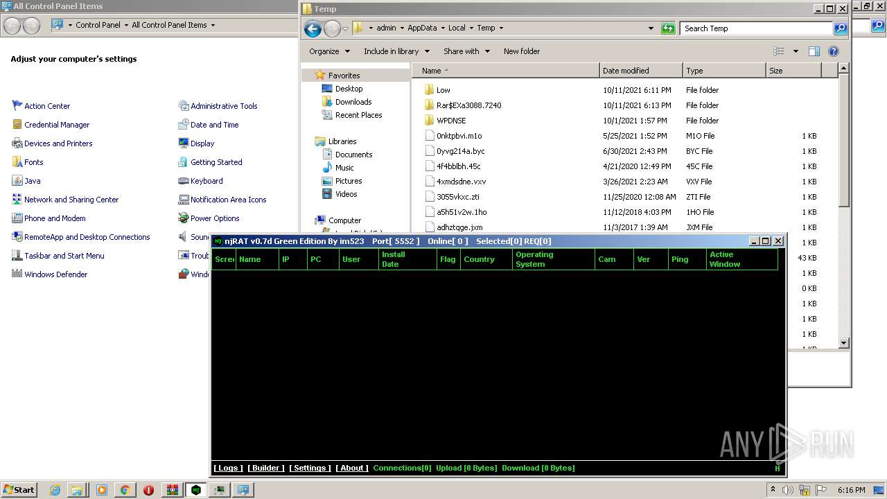Open the view options dropdown arrow
The width and height of the screenshot is (887, 499).
(796, 51)
